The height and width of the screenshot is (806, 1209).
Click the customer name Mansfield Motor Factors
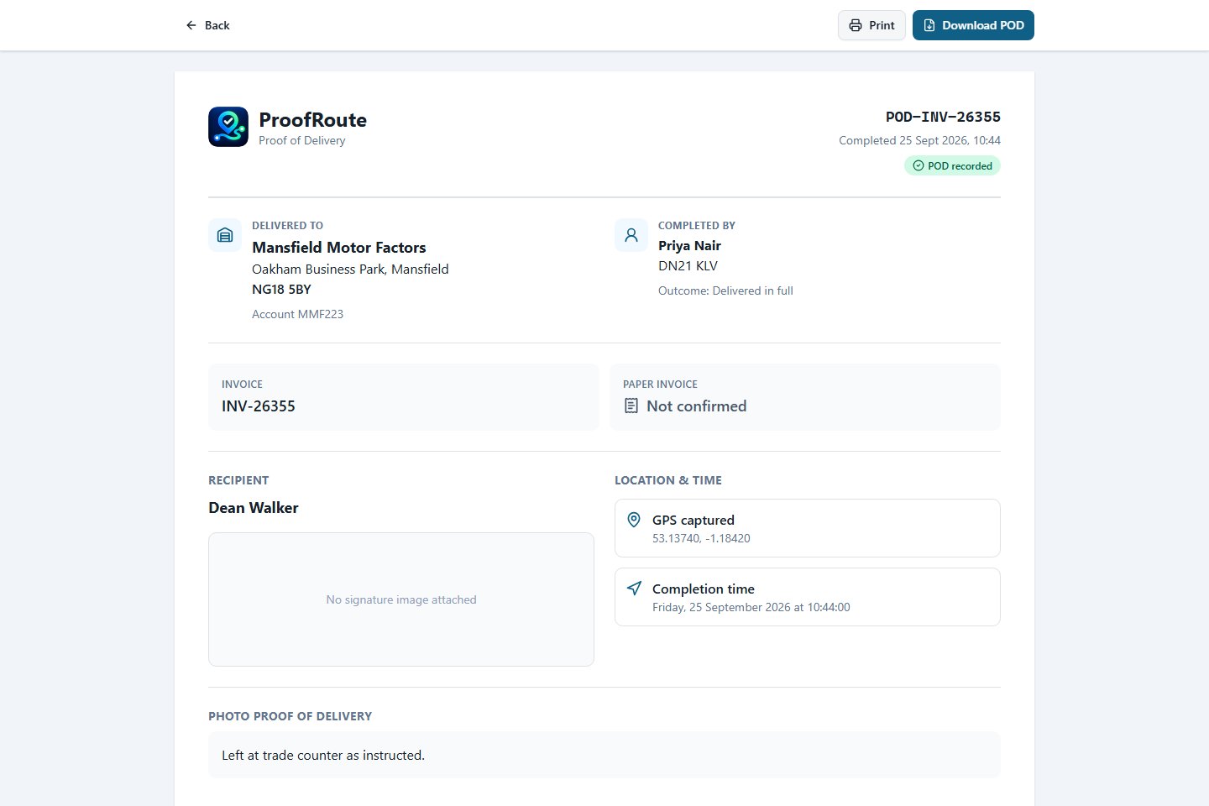pyautogui.click(x=339, y=247)
